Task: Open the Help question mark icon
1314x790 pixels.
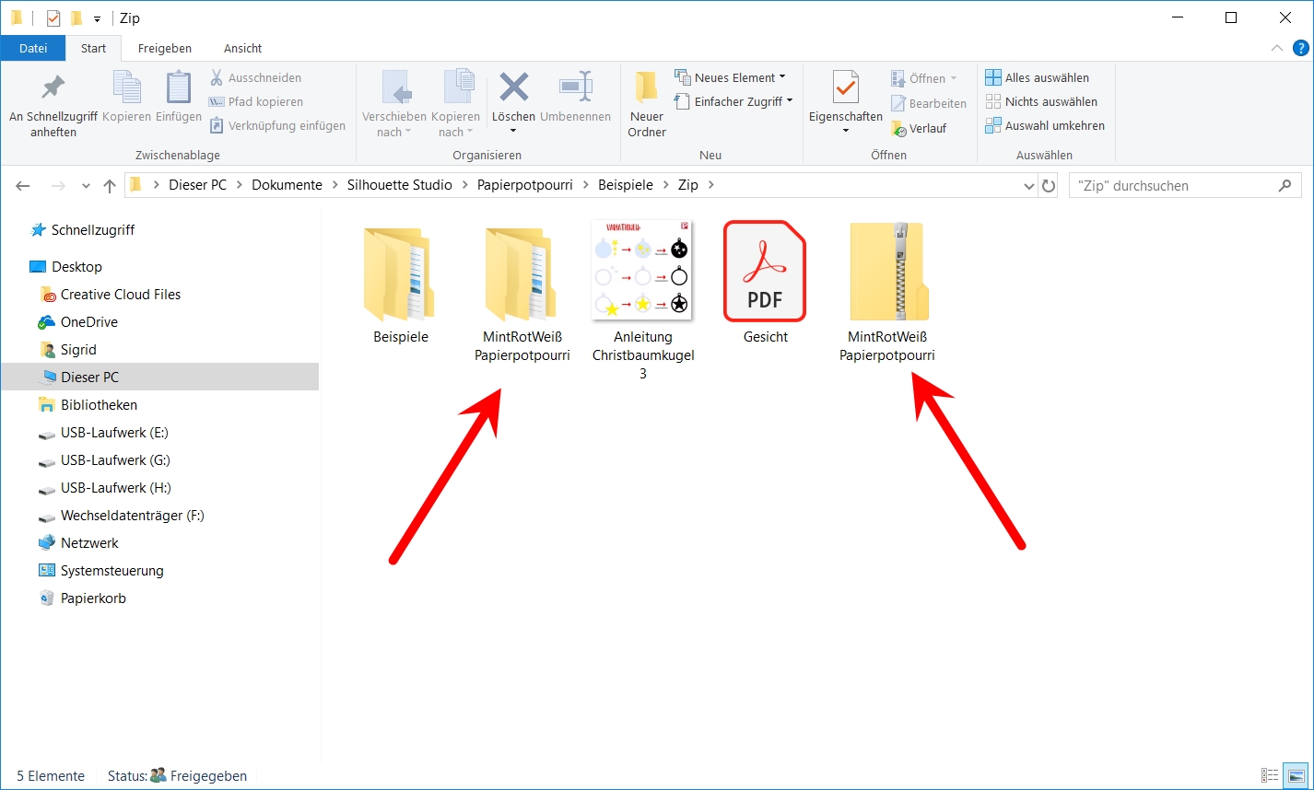Action: (x=1300, y=48)
